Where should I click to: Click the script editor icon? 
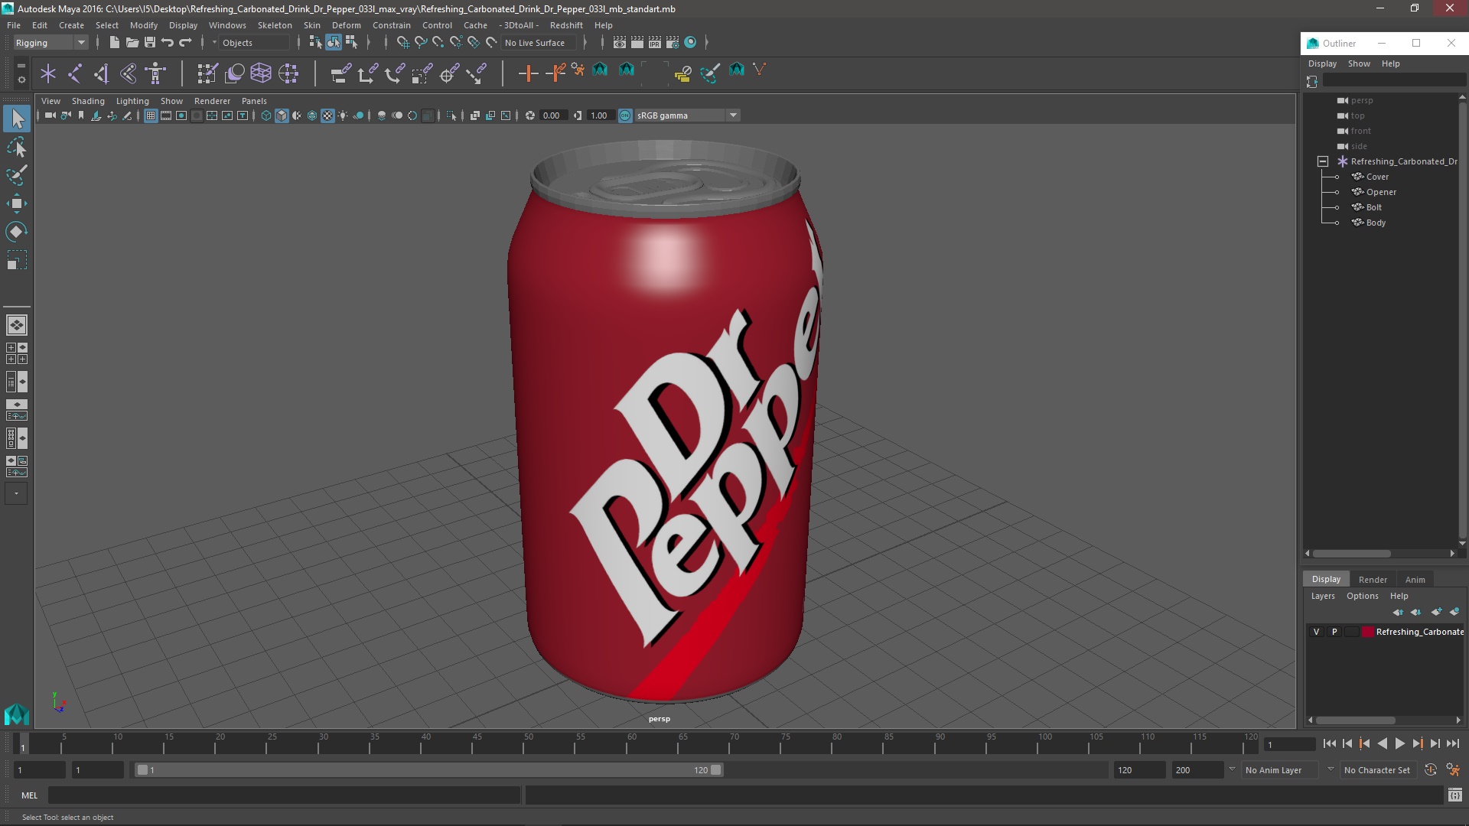pyautogui.click(x=1454, y=795)
